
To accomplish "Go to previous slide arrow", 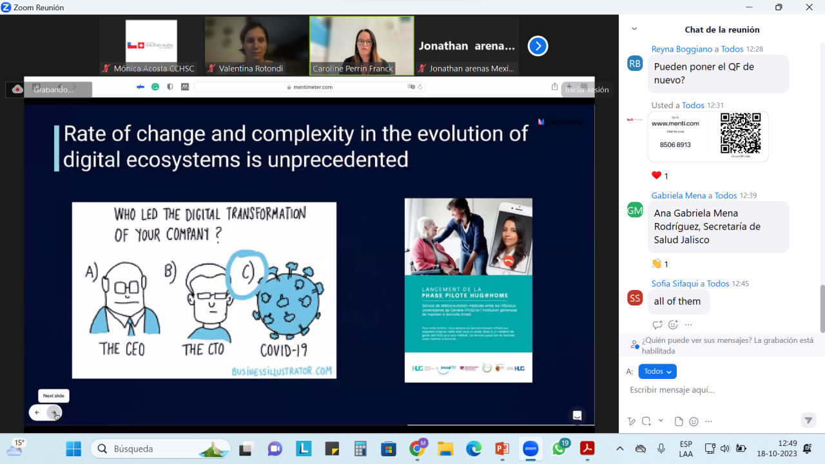I will pos(37,412).
